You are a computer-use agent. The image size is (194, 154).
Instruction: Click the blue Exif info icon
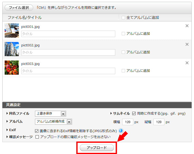[x=121, y=131]
